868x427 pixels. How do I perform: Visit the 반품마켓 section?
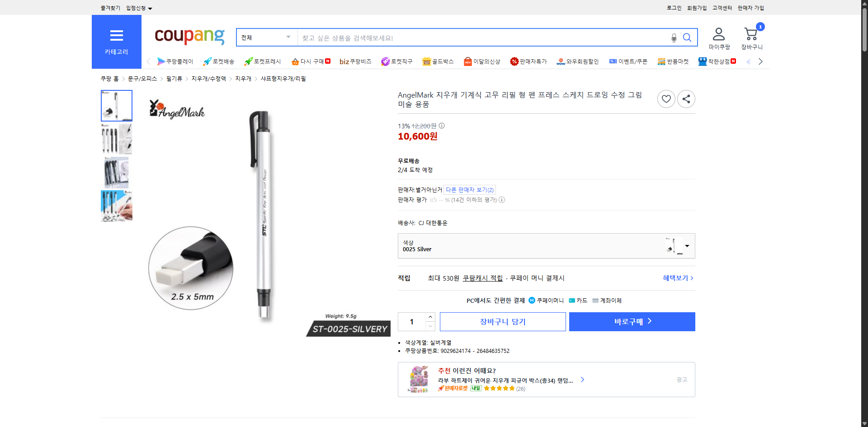(x=673, y=61)
